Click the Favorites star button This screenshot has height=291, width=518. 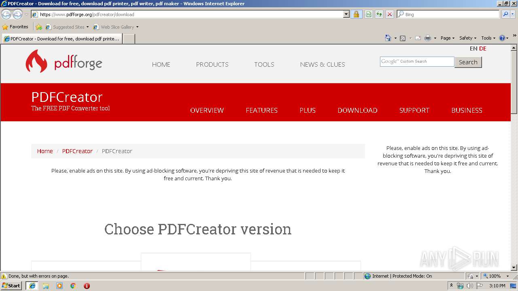coord(15,27)
